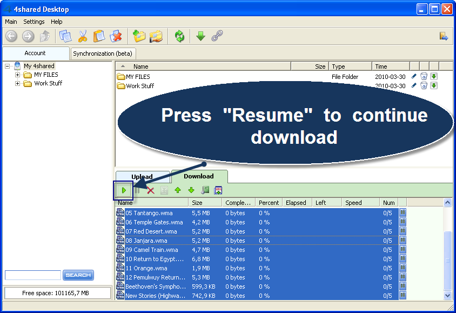Switch to the Account tab
This screenshot has height=313, width=456.
point(35,53)
